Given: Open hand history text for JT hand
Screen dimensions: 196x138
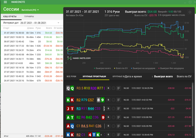Looking at the screenshot, I should tap(119, 109).
